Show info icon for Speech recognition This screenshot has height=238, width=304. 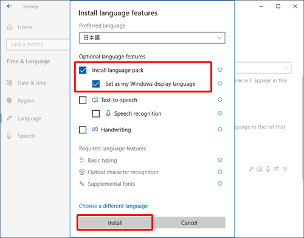point(220,113)
